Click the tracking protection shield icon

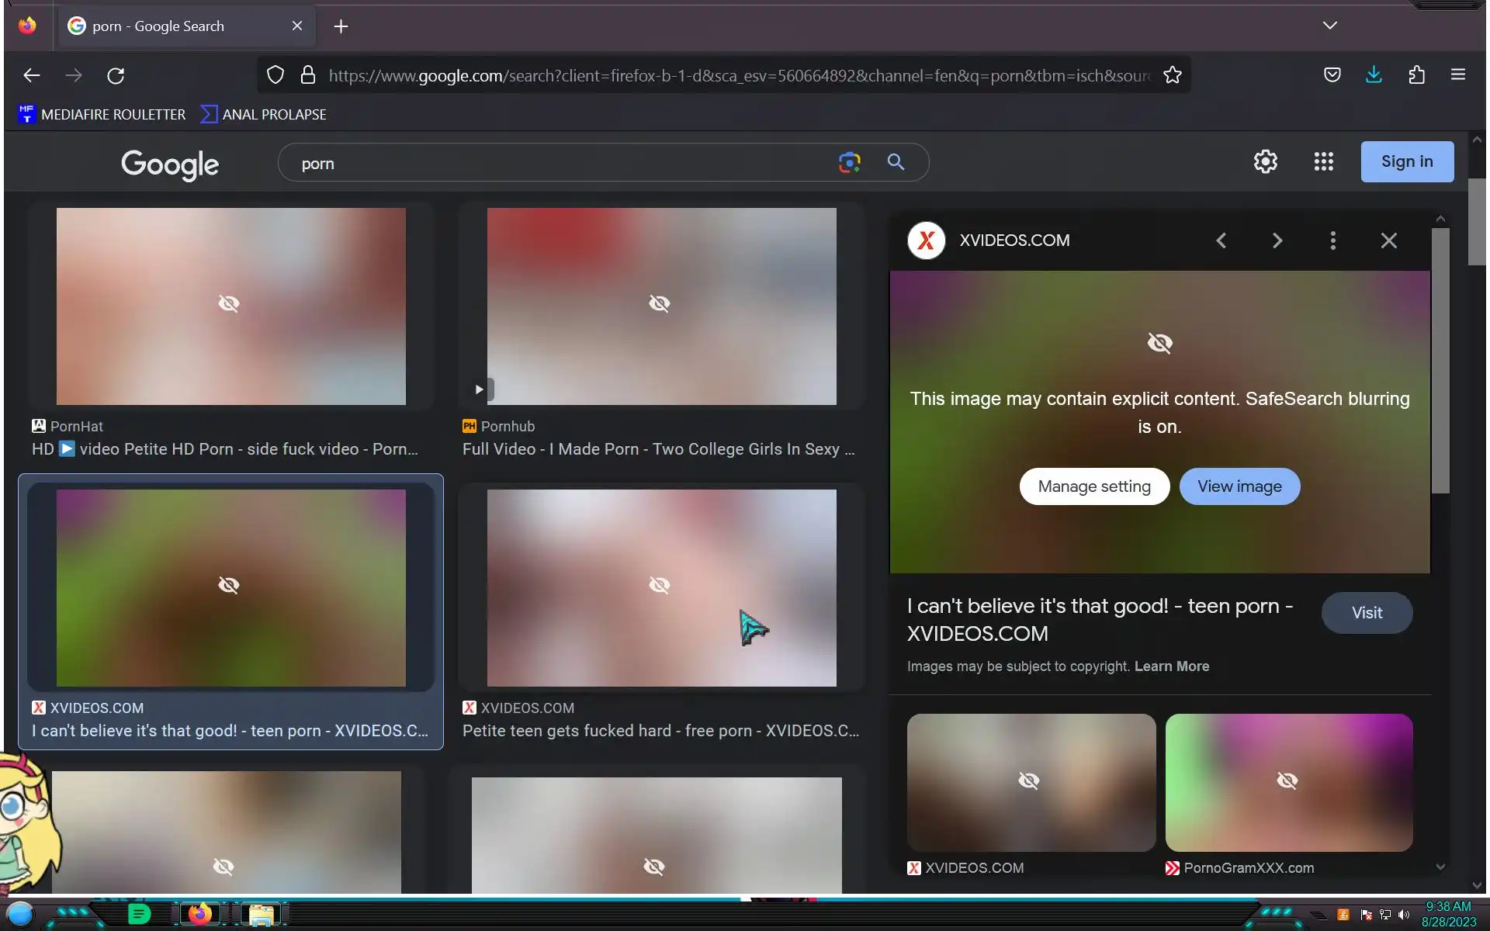(275, 75)
